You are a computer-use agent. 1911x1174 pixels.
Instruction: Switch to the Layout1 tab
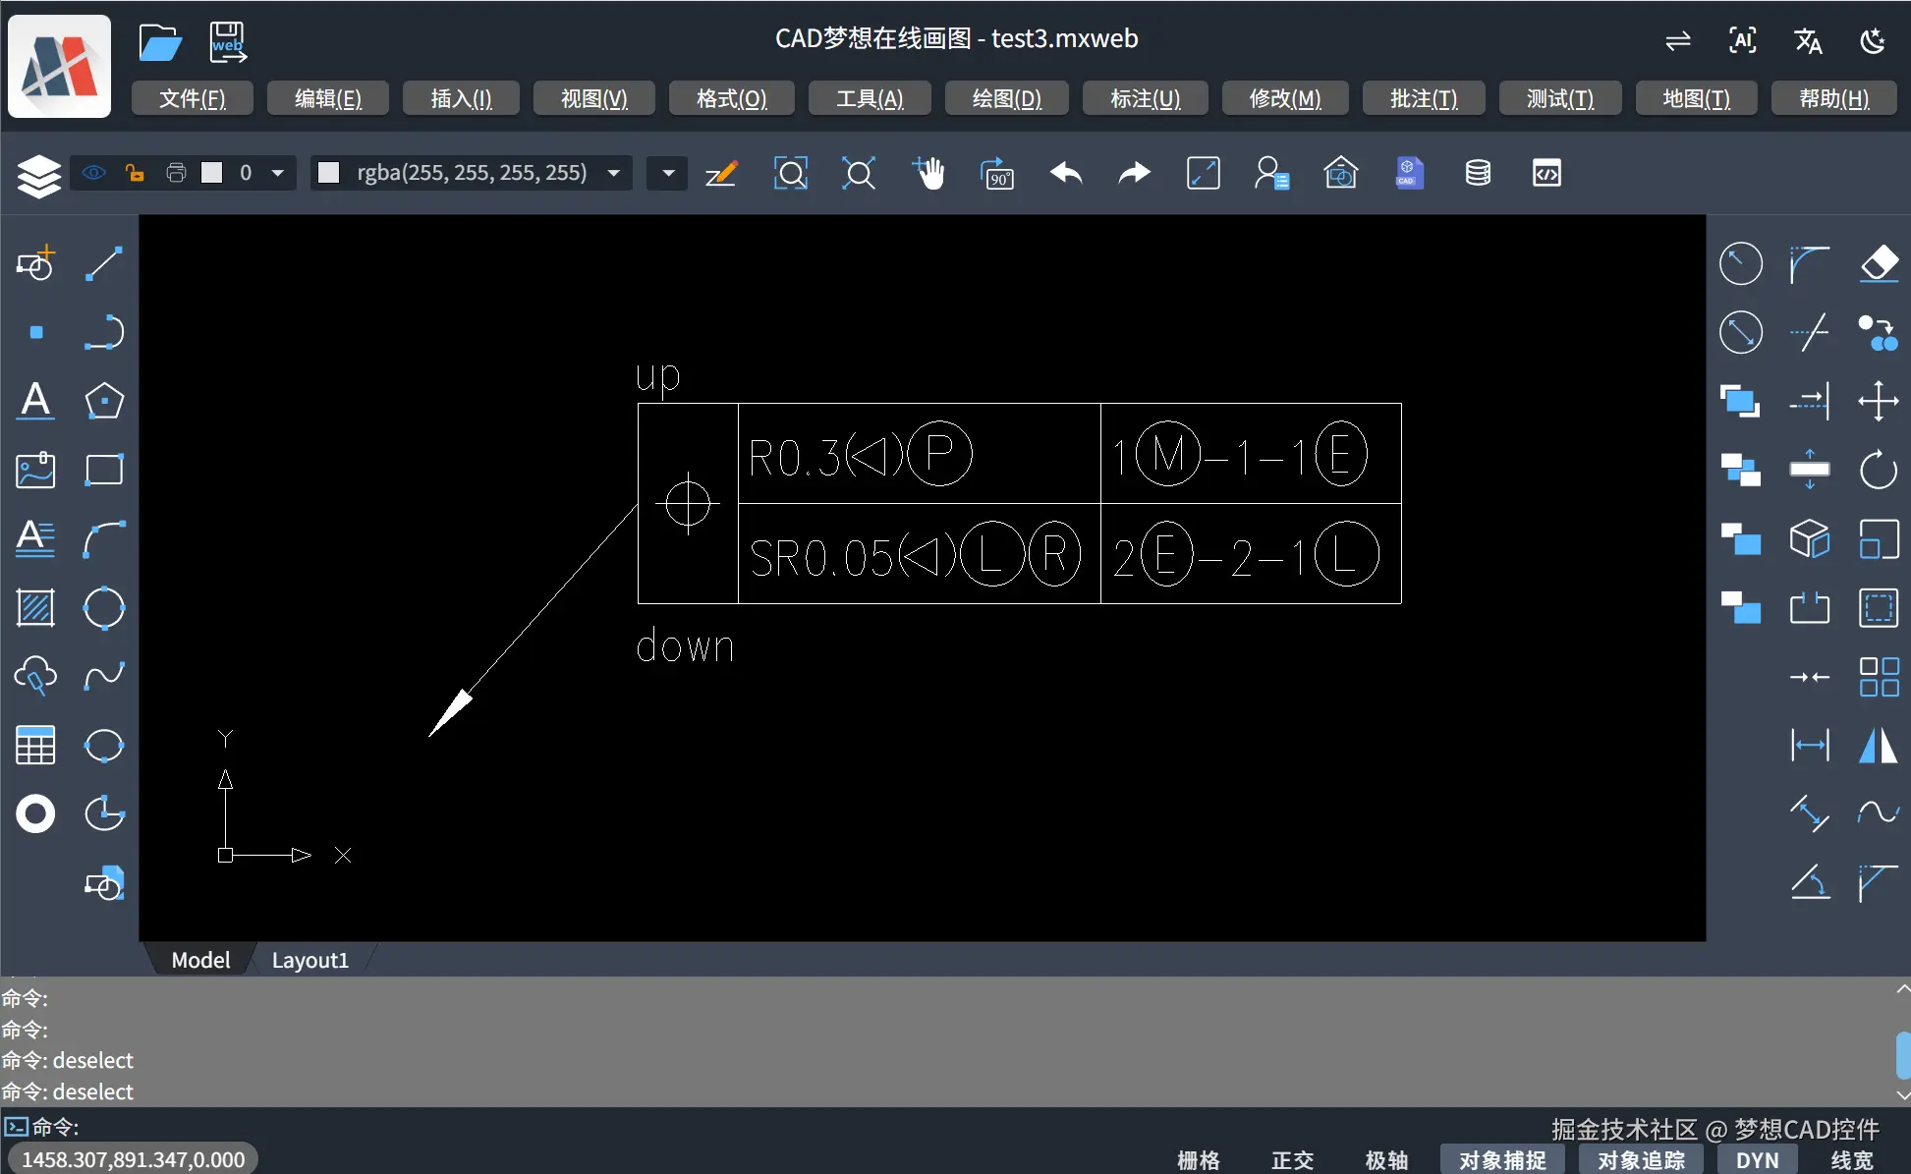tap(309, 960)
